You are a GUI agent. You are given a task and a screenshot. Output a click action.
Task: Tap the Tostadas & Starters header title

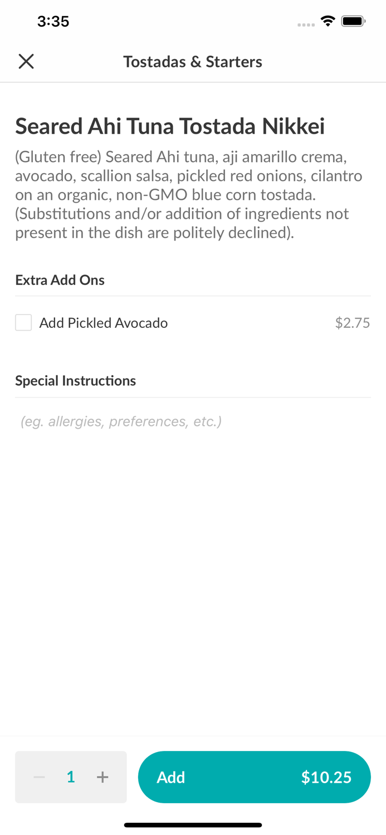pyautogui.click(x=193, y=61)
